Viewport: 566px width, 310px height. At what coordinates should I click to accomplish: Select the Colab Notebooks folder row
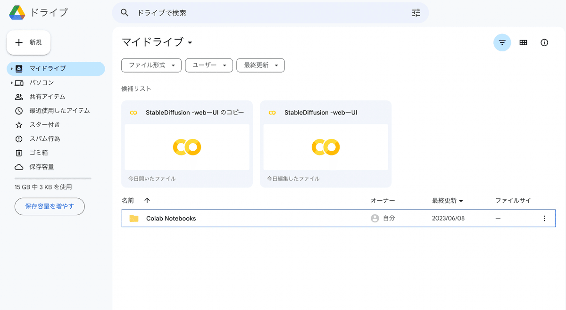click(339, 218)
